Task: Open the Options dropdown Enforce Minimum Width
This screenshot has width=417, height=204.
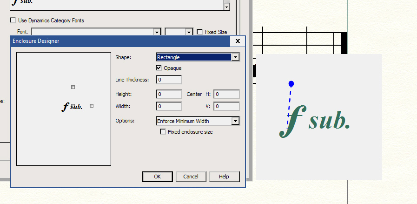Action: click(198, 121)
